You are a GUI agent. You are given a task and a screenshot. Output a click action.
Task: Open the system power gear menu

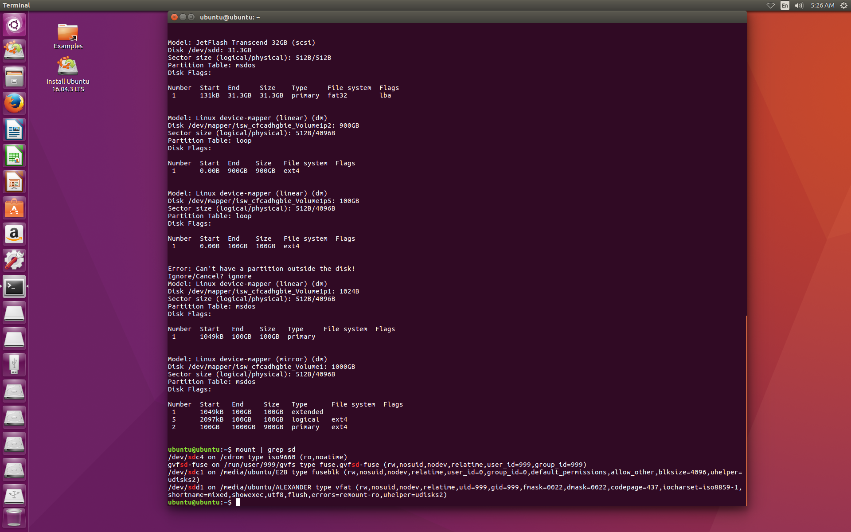click(844, 5)
